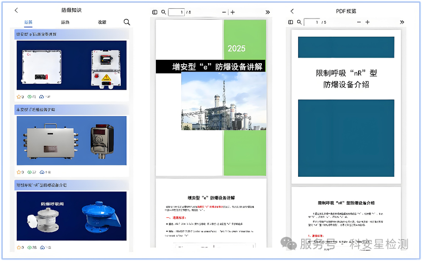
Task: Click views icon on 增安型 card
Action: coord(29,96)
